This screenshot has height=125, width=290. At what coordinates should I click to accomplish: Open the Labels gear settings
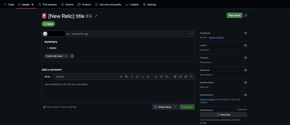(x=246, y=45)
